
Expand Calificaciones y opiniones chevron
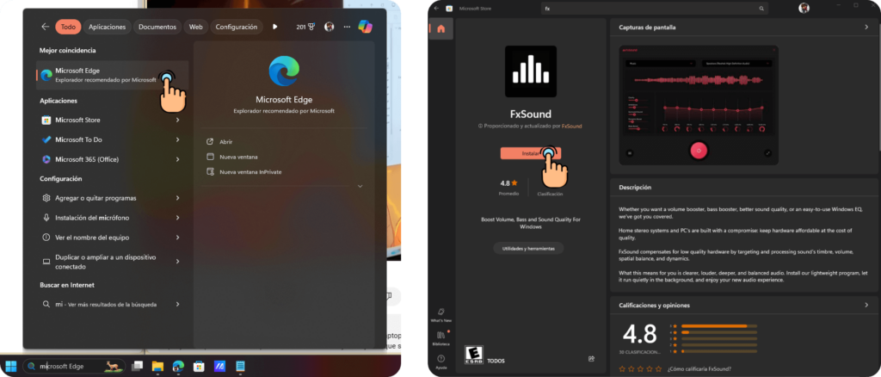(x=866, y=305)
